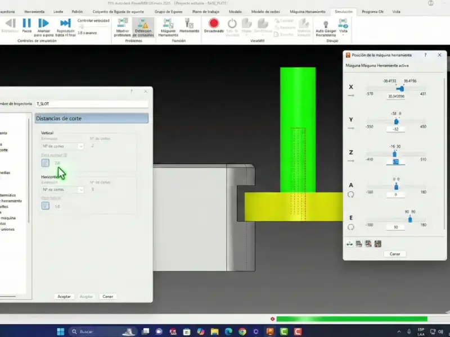Toggle the horizontal Paso lateral lock checkbox

pos(45,206)
